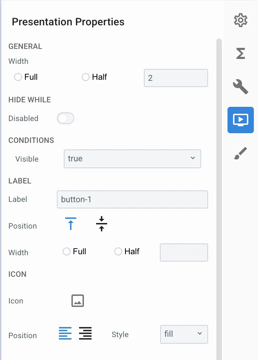Click the width value field containing 2
Image resolution: width=258 pixels, height=360 pixels.
(x=175, y=78)
